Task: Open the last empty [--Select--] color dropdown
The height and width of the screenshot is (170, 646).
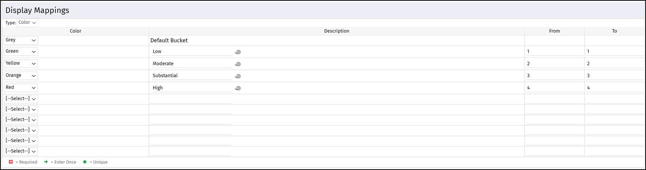Action: [21, 151]
